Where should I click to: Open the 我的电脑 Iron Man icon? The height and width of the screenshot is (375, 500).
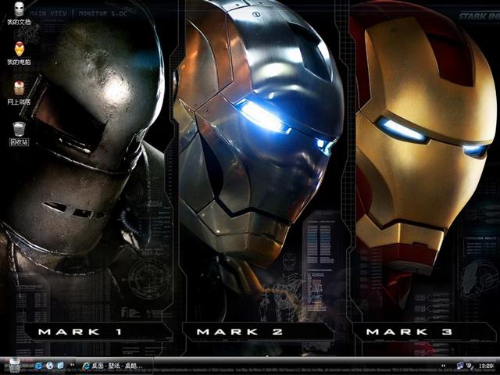tap(19, 53)
